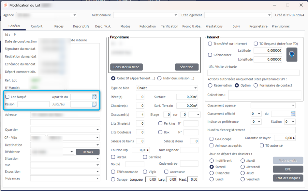Open the Jusqu'au calendar picker

94,104
